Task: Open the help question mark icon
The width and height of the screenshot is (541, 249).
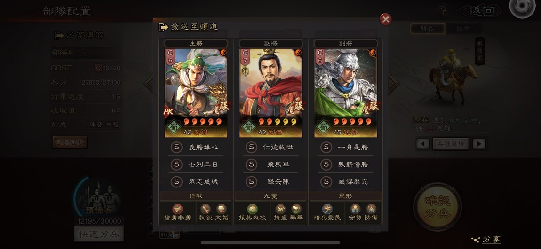Action: click(443, 11)
